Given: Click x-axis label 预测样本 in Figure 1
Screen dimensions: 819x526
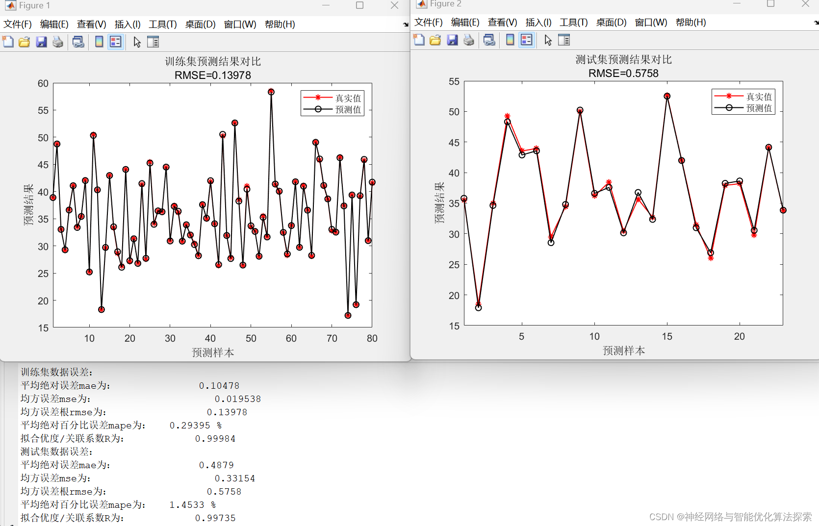Looking at the screenshot, I should (x=213, y=352).
